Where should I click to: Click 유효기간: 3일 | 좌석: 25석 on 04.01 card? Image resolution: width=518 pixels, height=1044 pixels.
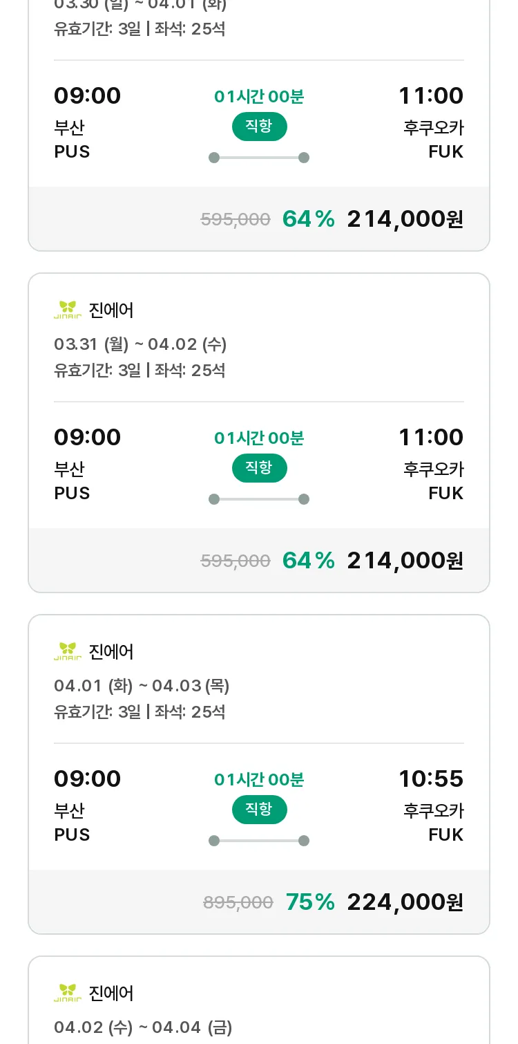(140, 711)
